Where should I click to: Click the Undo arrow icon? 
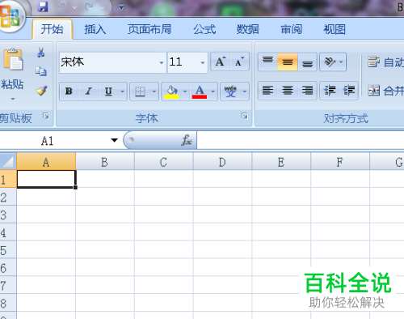[62, 6]
